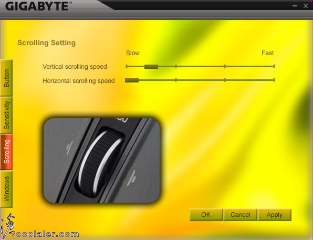Click the scroll wheel preview image
The image size is (313, 240).
point(101,160)
